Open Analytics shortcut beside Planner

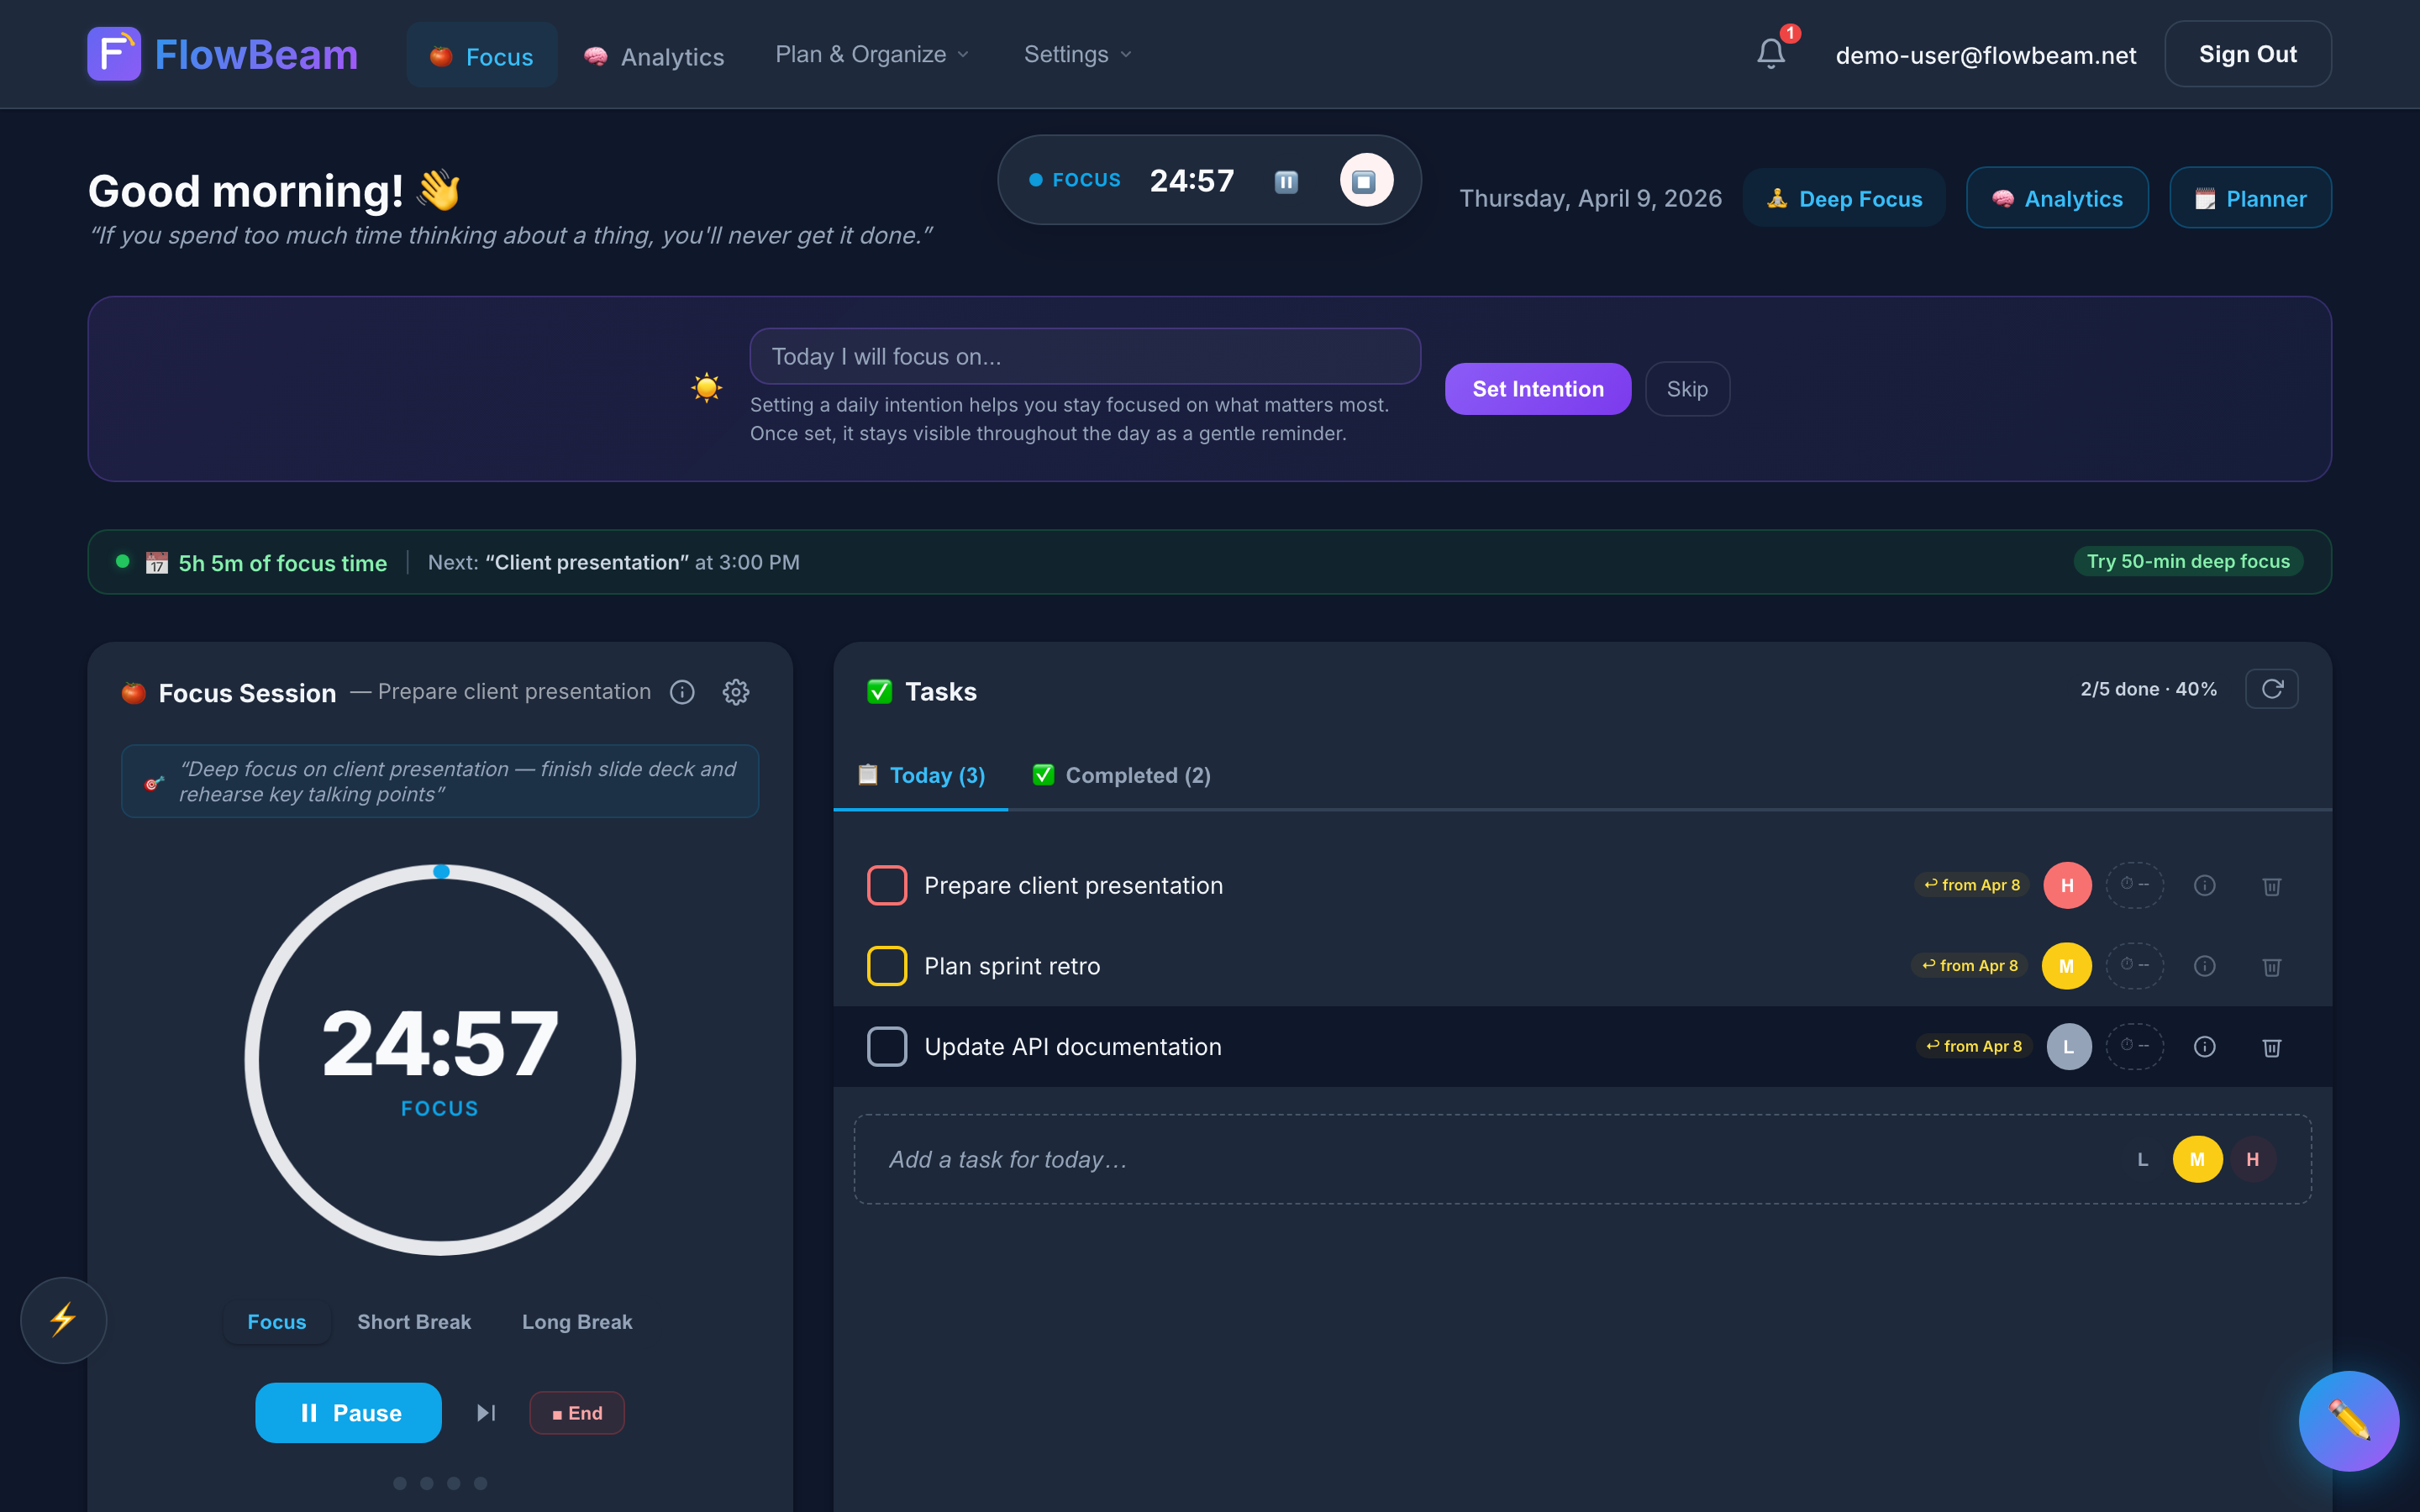click(2057, 198)
